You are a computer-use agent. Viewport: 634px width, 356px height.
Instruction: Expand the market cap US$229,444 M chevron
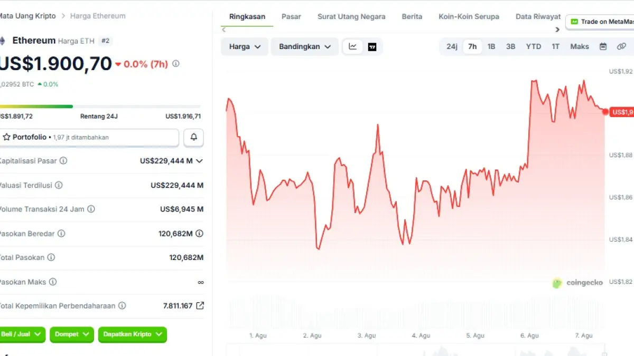coord(199,161)
